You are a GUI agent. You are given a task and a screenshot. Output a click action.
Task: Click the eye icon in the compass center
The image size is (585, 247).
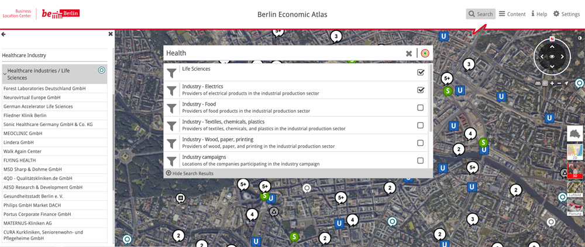552,57
